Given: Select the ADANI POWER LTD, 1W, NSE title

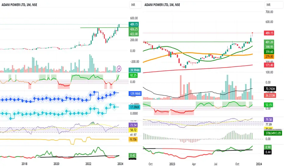Looking at the screenshot, I should point(162,5).
